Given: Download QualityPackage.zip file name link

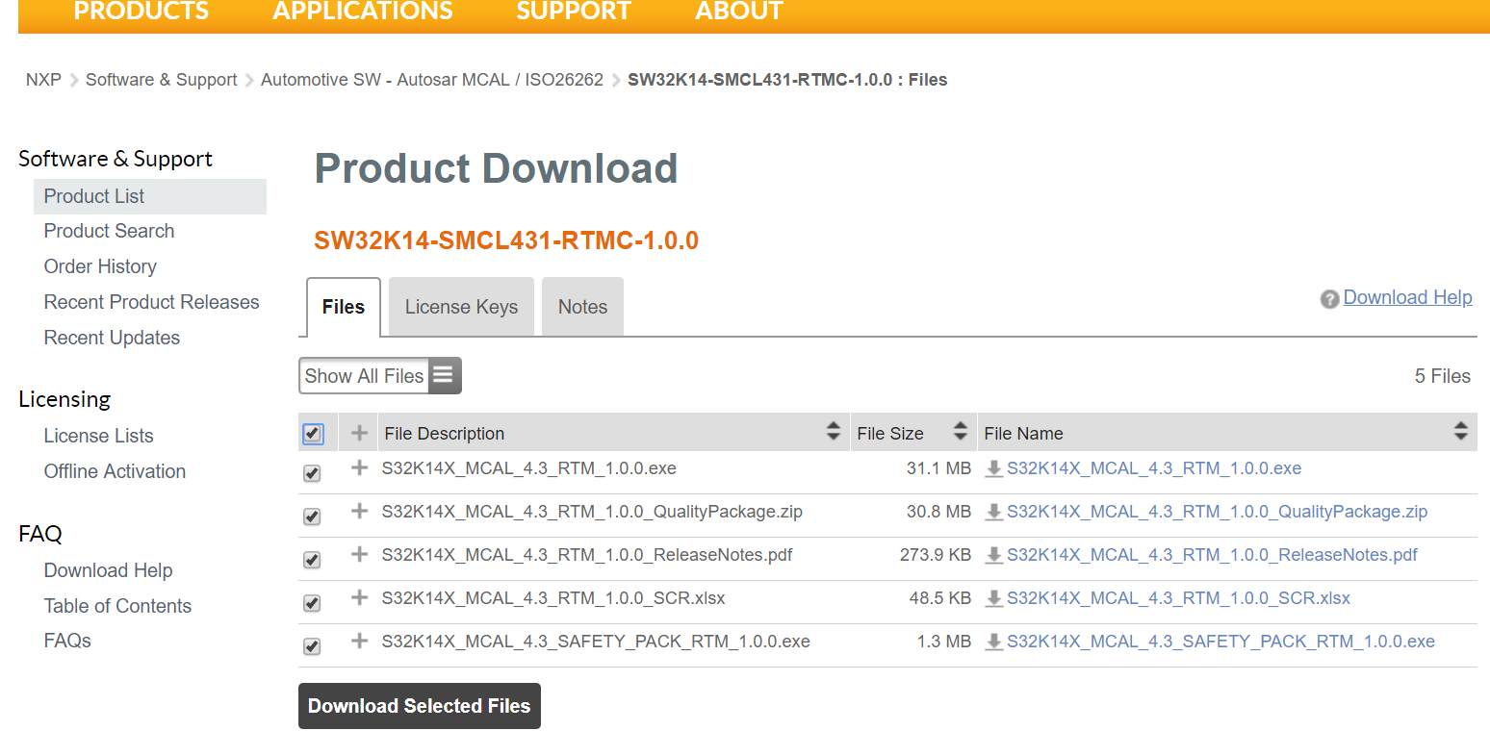Looking at the screenshot, I should point(1217,512).
